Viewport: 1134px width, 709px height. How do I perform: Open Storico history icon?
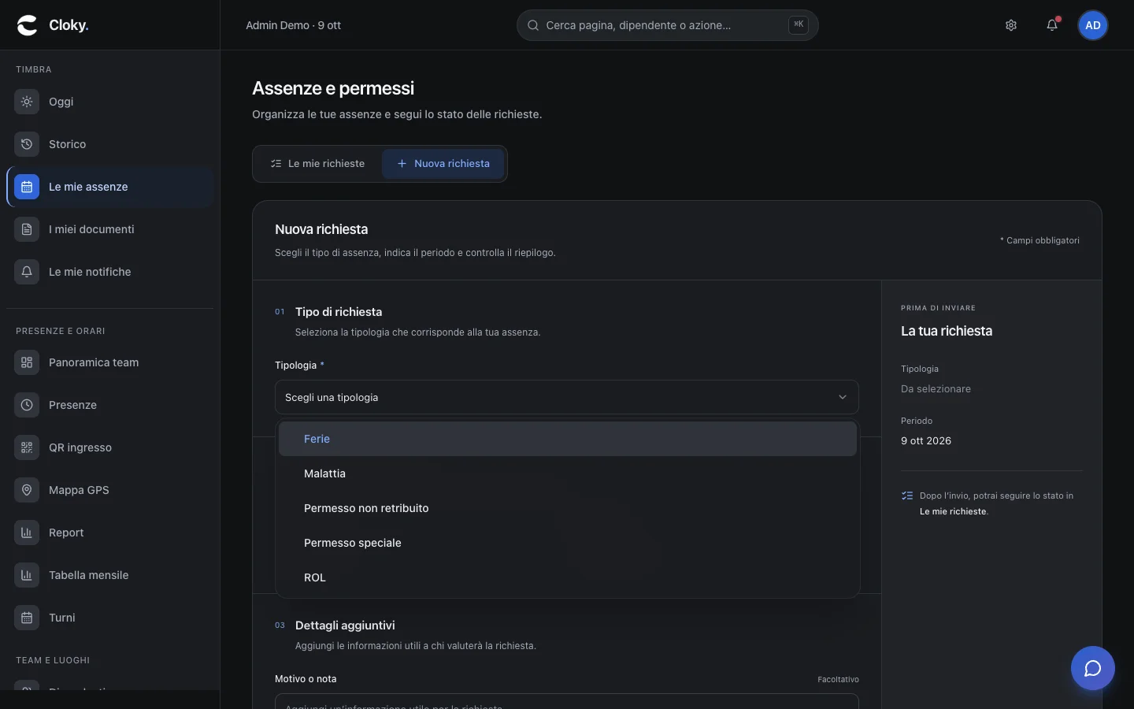pos(27,144)
